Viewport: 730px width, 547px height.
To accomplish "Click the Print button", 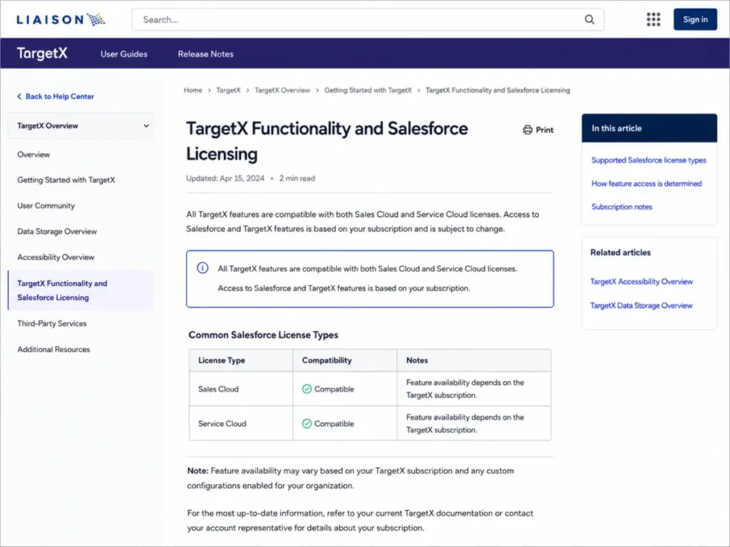I will (x=538, y=130).
